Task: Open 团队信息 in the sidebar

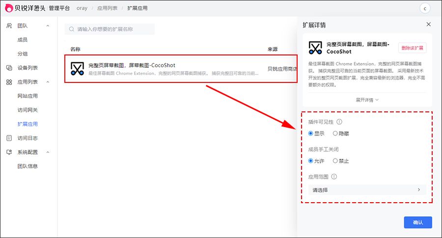Action: [28, 166]
